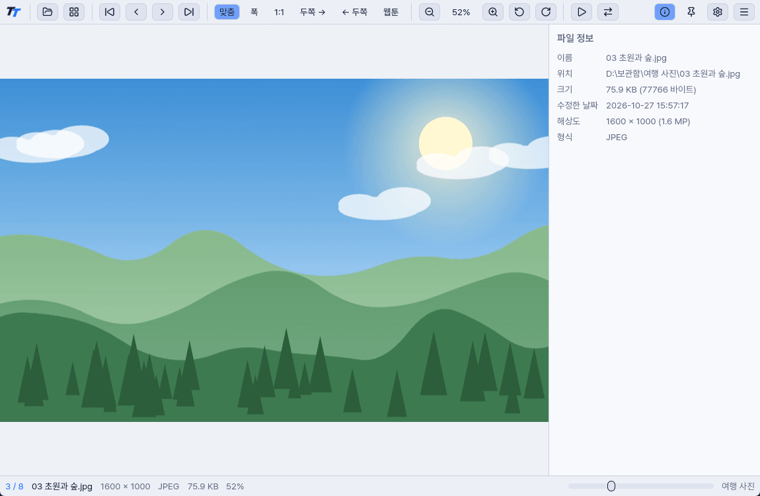Go to the next image

tap(163, 12)
